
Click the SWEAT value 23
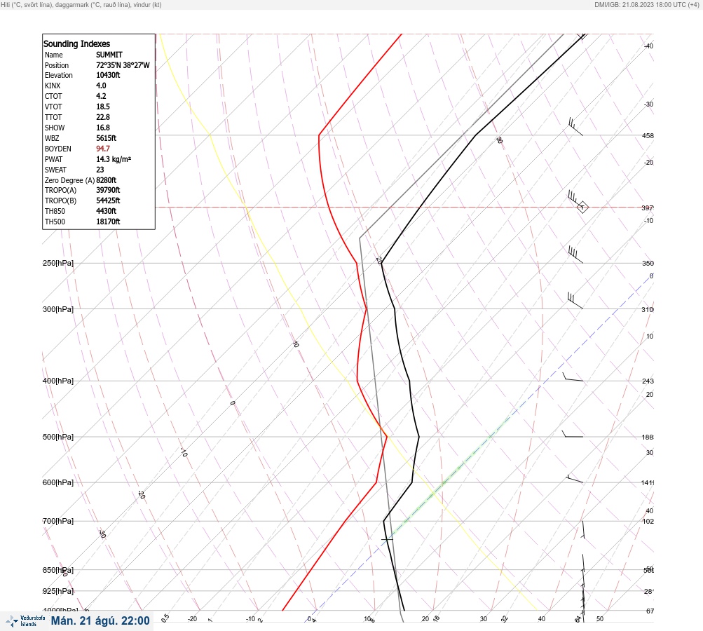click(x=100, y=170)
